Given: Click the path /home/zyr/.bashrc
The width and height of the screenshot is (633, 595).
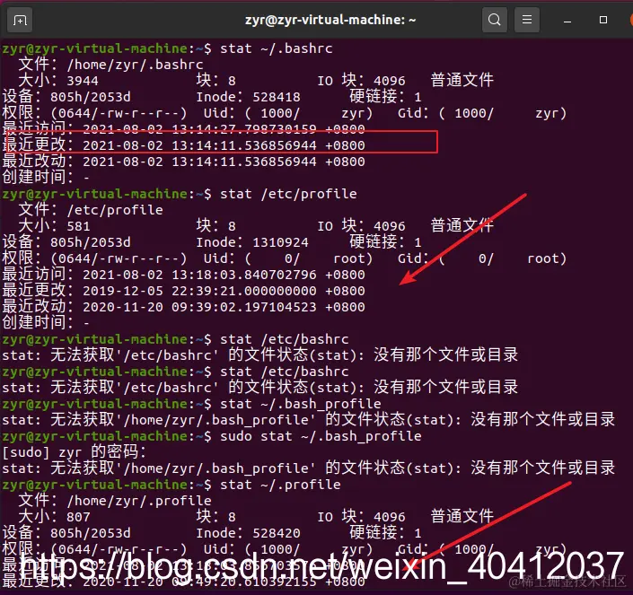Looking at the screenshot, I should tap(135, 65).
